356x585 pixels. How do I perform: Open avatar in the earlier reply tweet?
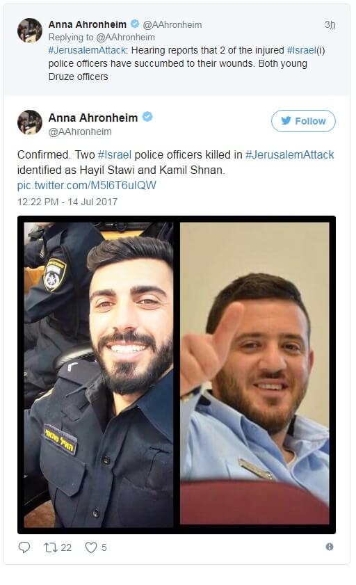(x=30, y=30)
